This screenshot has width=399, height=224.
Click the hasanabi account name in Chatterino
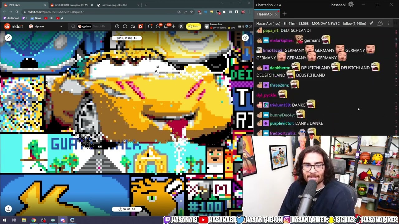point(338,5)
